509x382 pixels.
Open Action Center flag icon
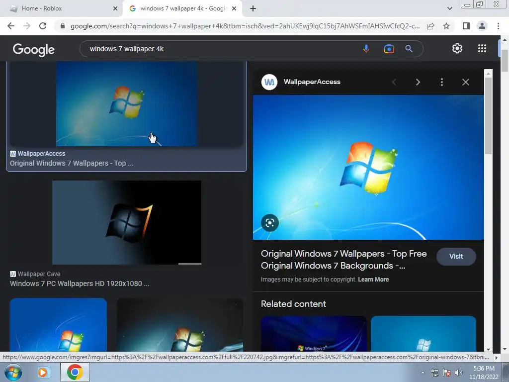(x=447, y=373)
